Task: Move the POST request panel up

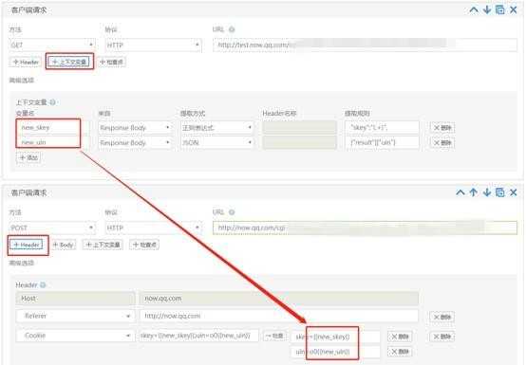Action: (x=474, y=192)
